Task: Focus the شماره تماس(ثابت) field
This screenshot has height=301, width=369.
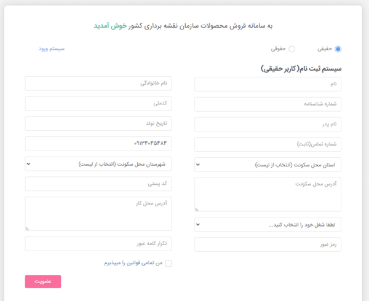Action: [x=268, y=144]
